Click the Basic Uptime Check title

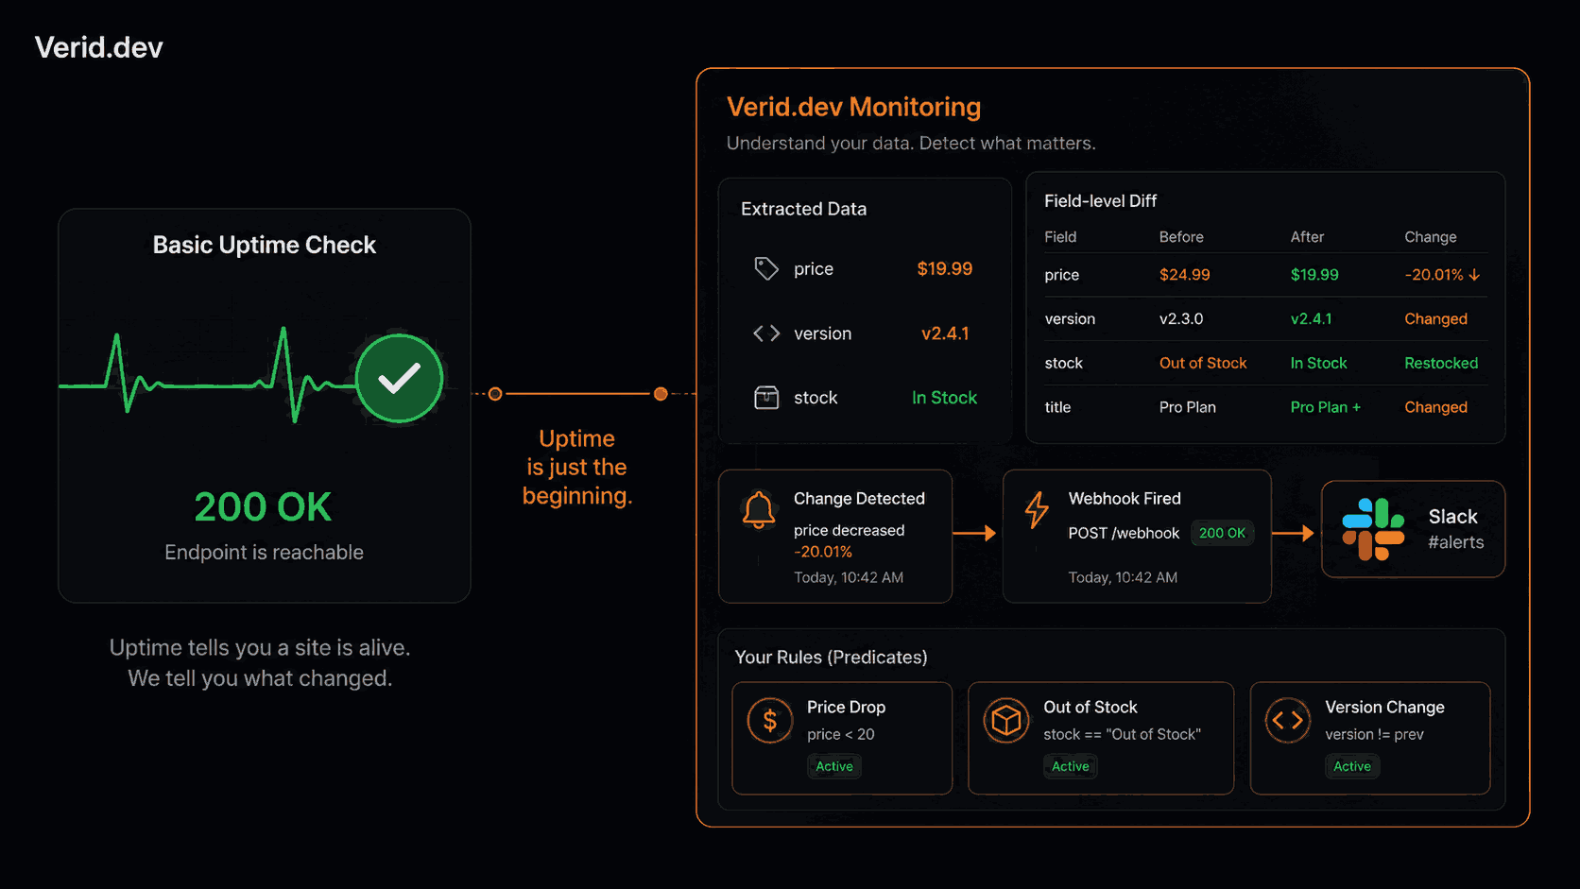[264, 245]
